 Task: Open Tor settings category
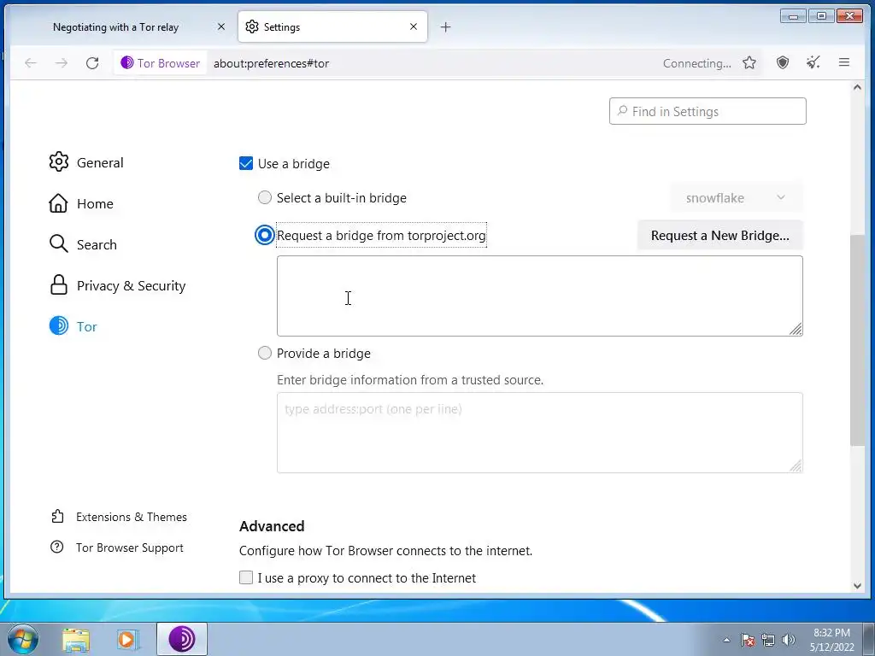[73, 326]
